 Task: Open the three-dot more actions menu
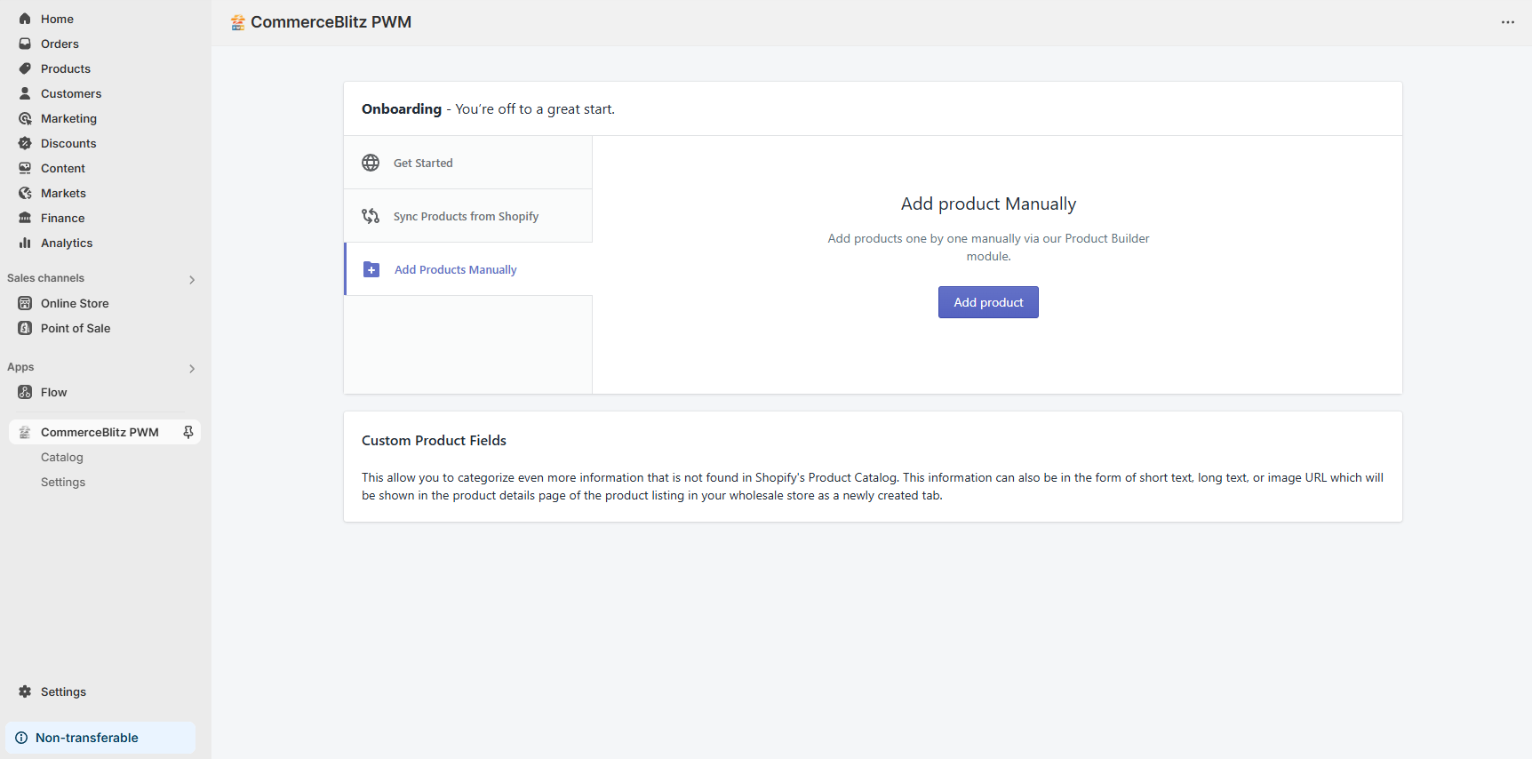coord(1508,22)
